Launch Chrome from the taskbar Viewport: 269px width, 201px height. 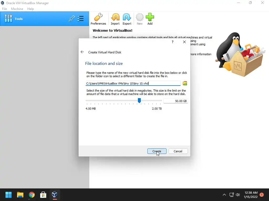point(32,195)
